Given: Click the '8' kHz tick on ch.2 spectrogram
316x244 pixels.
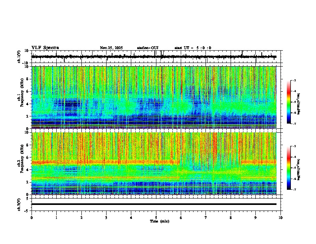Looking at the screenshot, I should tap(28, 145).
